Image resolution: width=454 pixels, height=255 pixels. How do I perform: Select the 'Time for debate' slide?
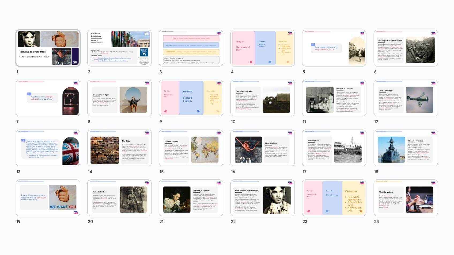click(406, 198)
